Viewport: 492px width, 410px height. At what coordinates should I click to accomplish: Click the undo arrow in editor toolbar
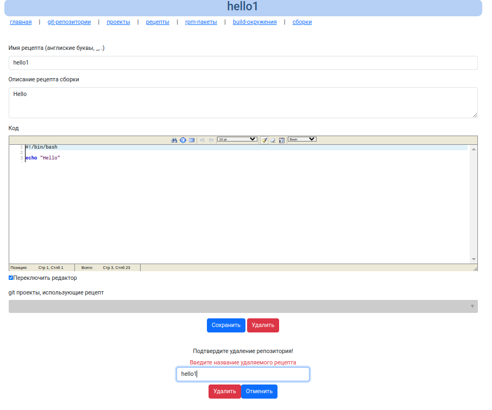tap(202, 140)
